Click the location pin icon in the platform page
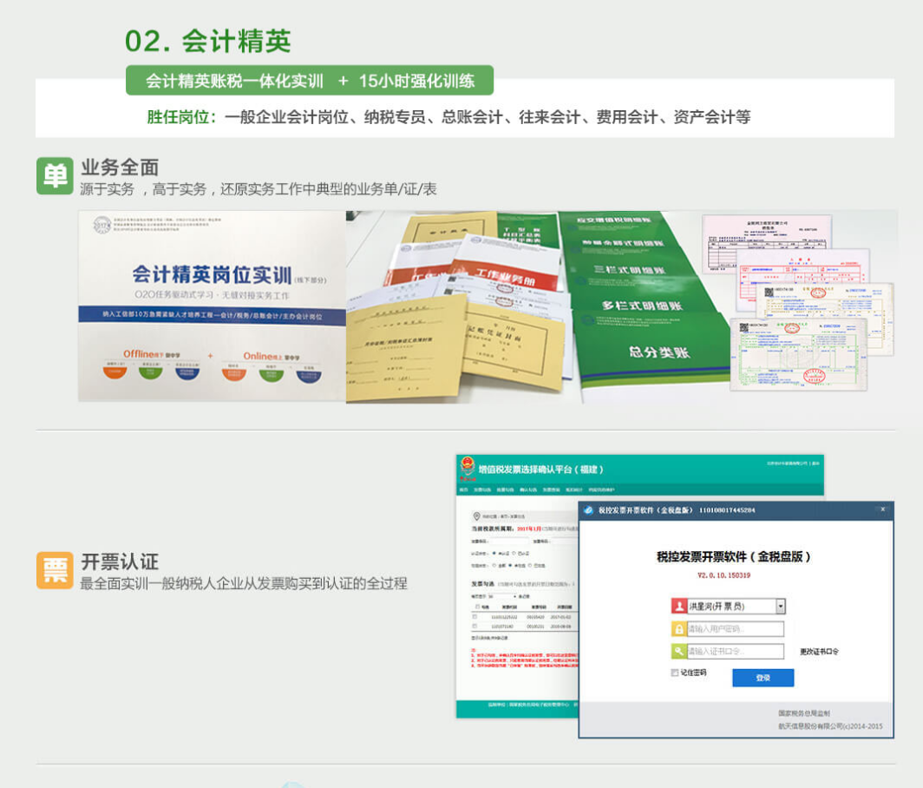Image resolution: width=923 pixels, height=788 pixels. [x=476, y=516]
